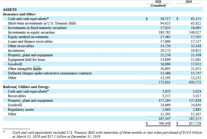The width and height of the screenshot is (207, 139).
Task: Select the "Insurance and Other:" section heading
Action: click(19, 14)
